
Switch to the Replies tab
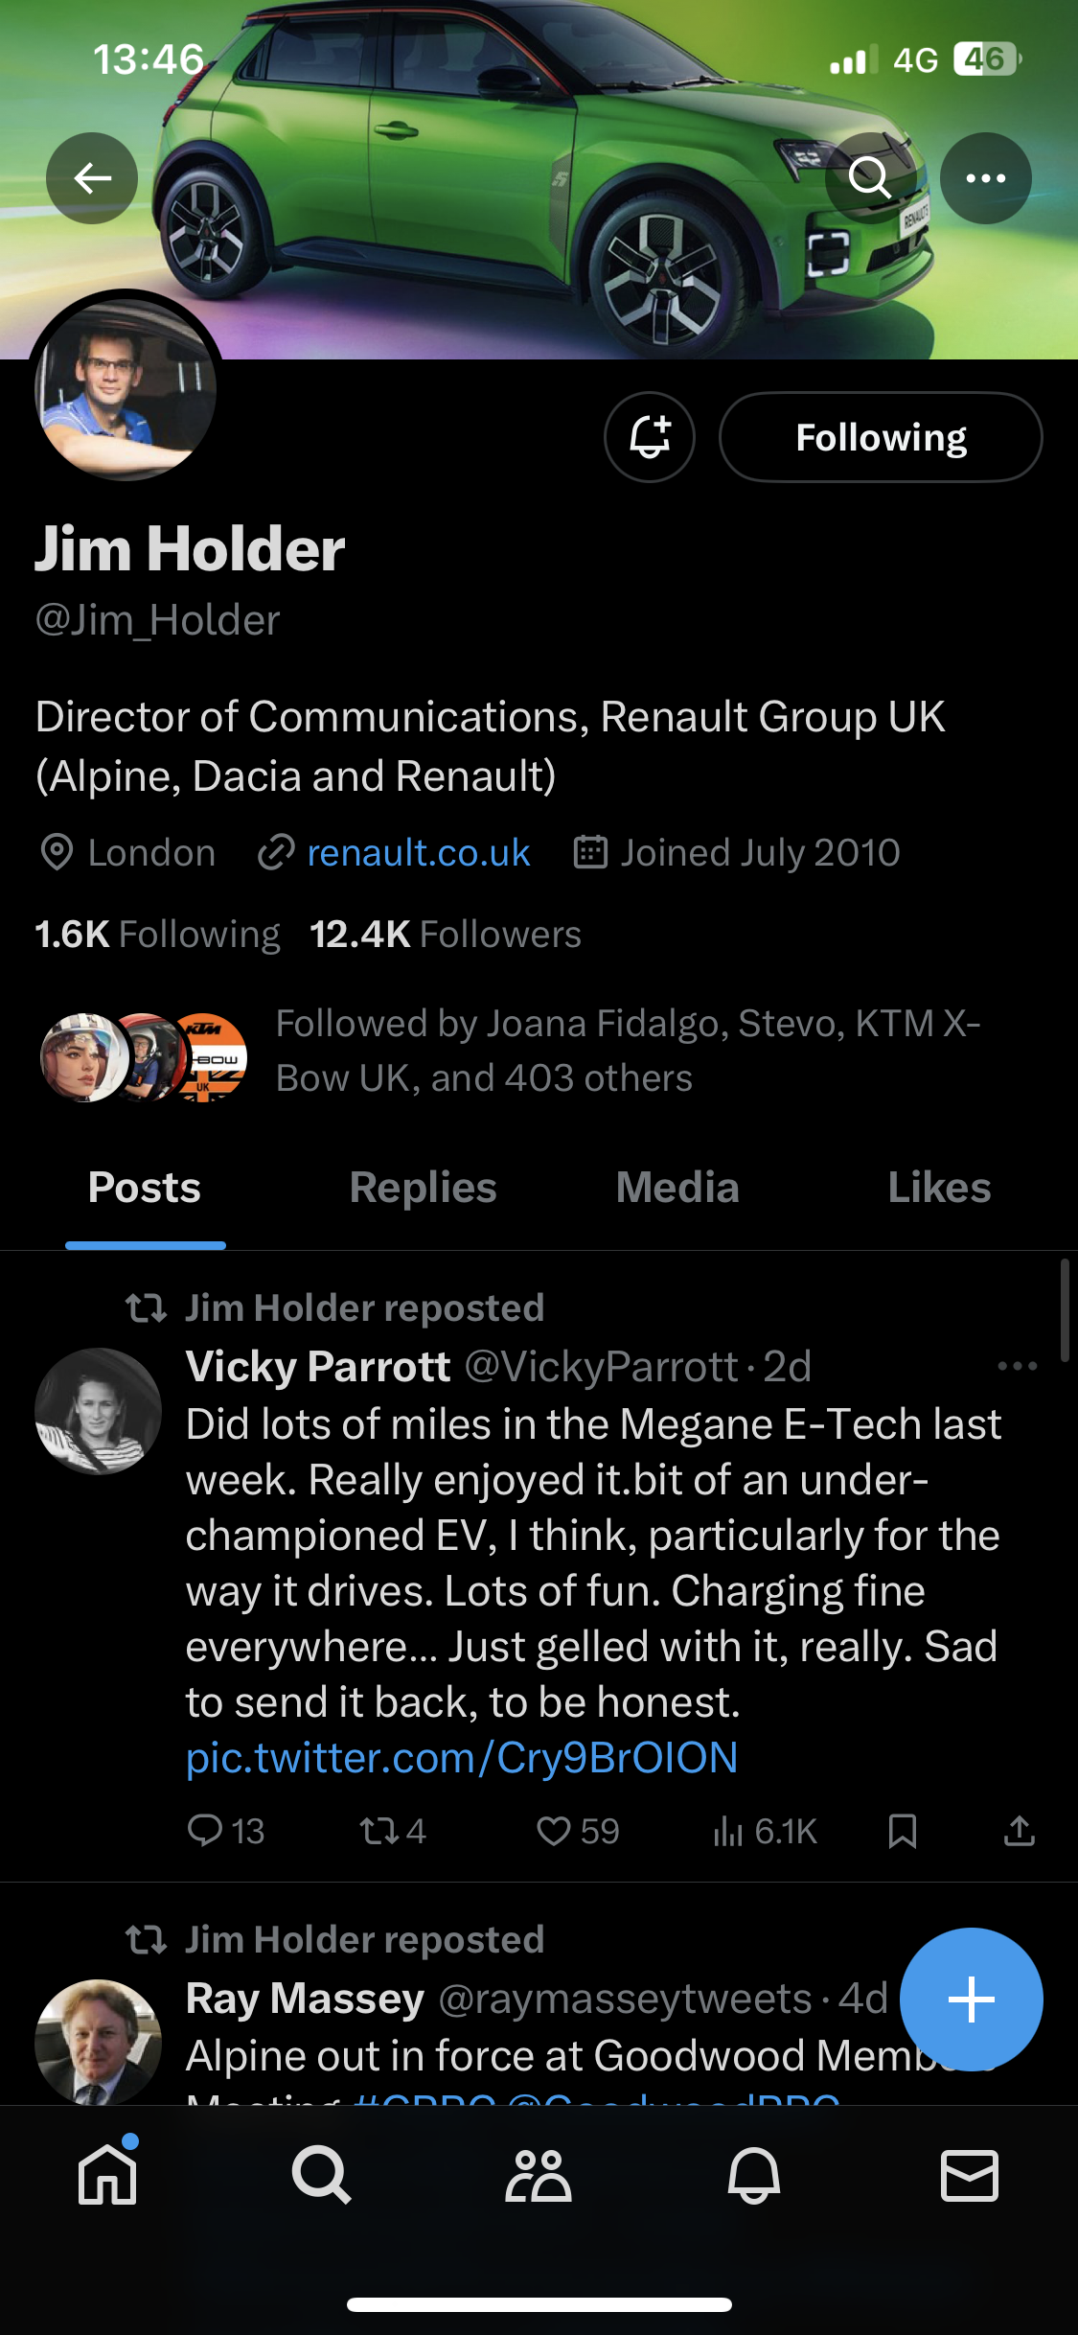click(423, 1188)
